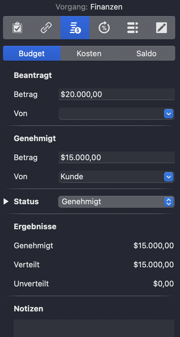Edit the Genehmigt amount of $15.000,00
This screenshot has height=337, width=180.
[x=116, y=157]
